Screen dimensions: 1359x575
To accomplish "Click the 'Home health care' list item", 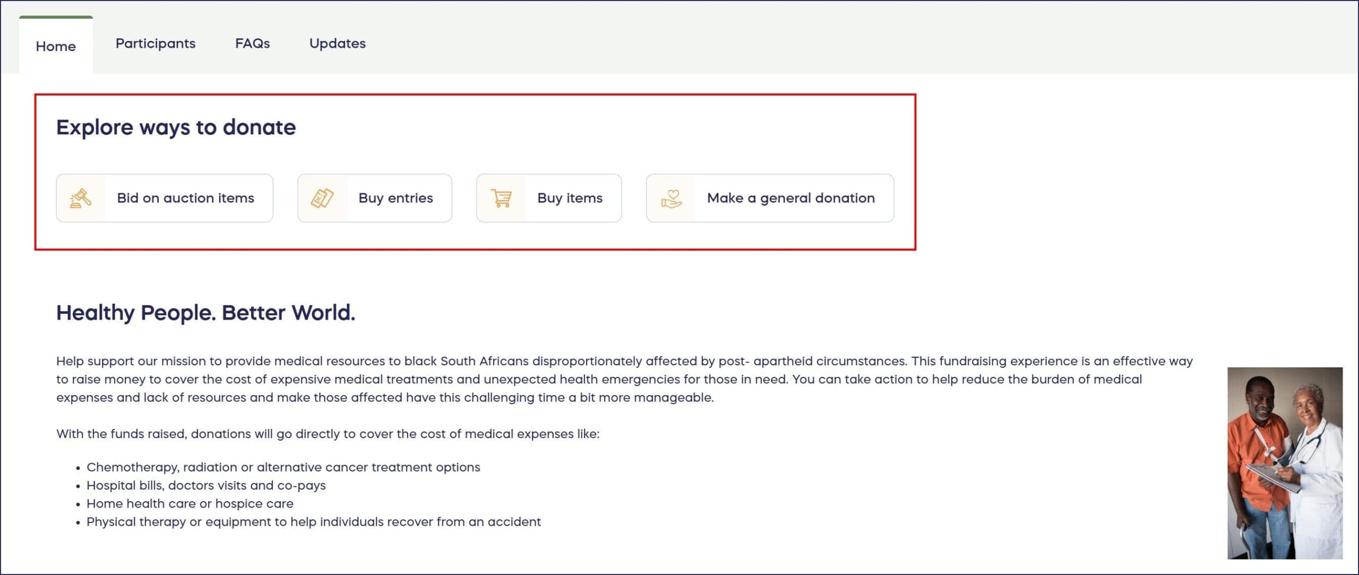I will [190, 503].
